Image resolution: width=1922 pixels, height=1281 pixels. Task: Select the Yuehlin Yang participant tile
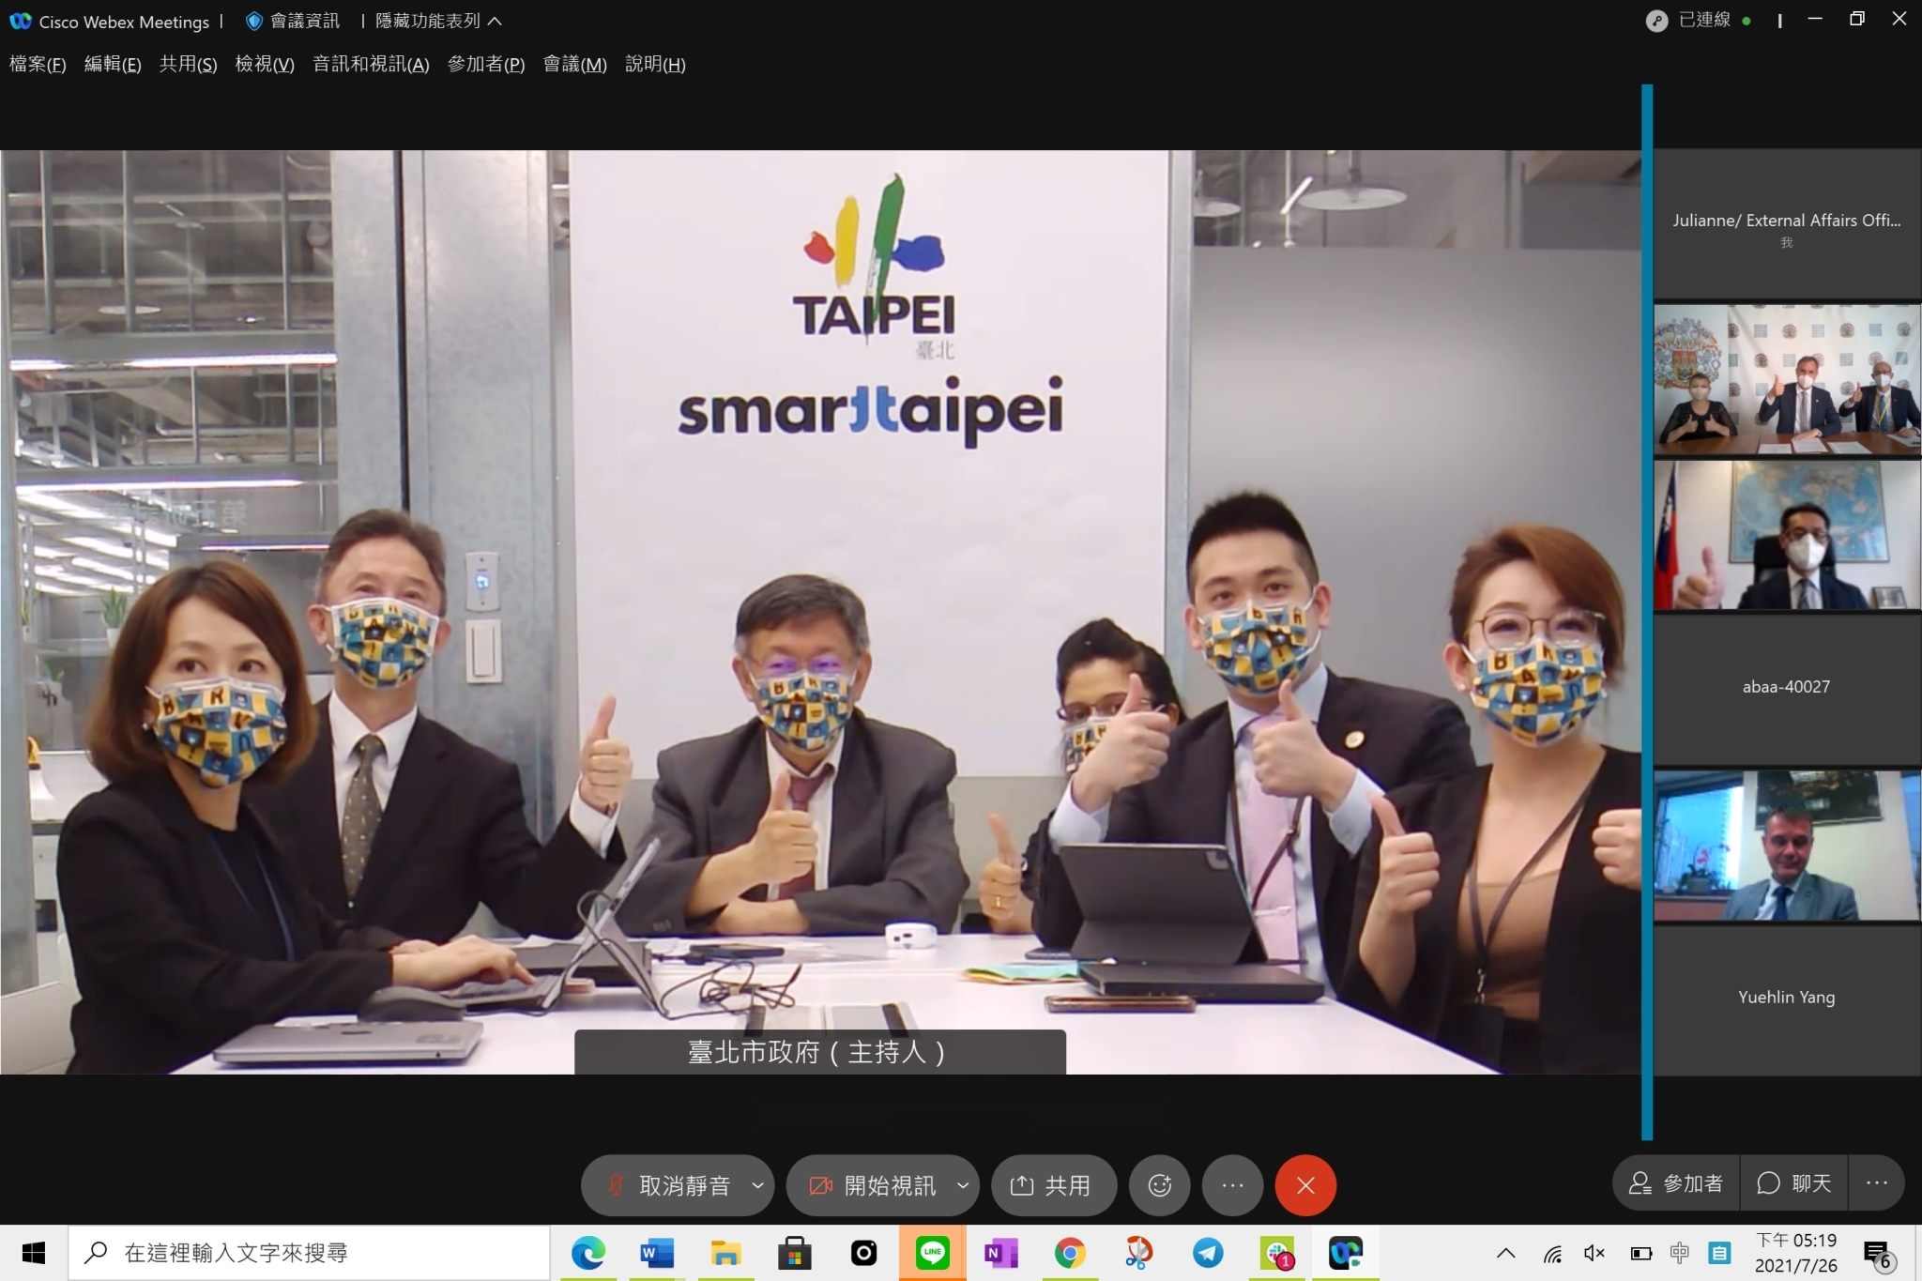click(x=1786, y=1000)
